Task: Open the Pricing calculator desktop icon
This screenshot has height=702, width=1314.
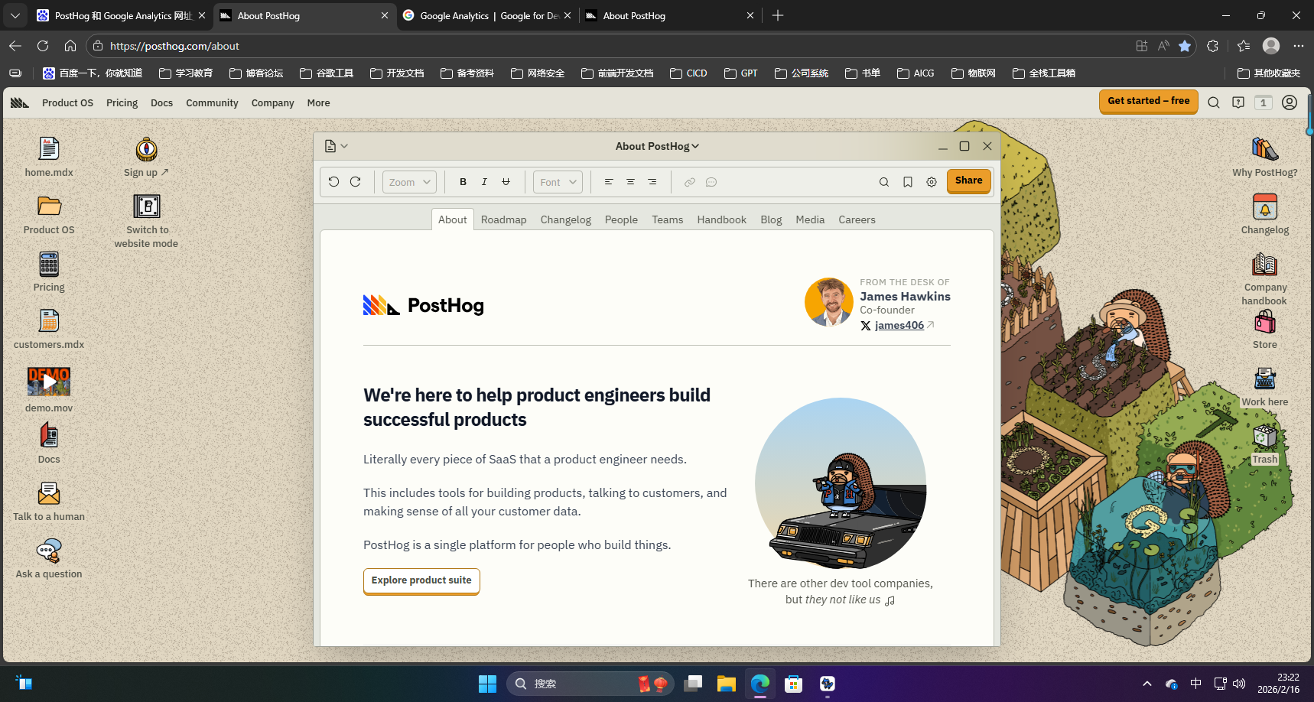Action: 49,271
